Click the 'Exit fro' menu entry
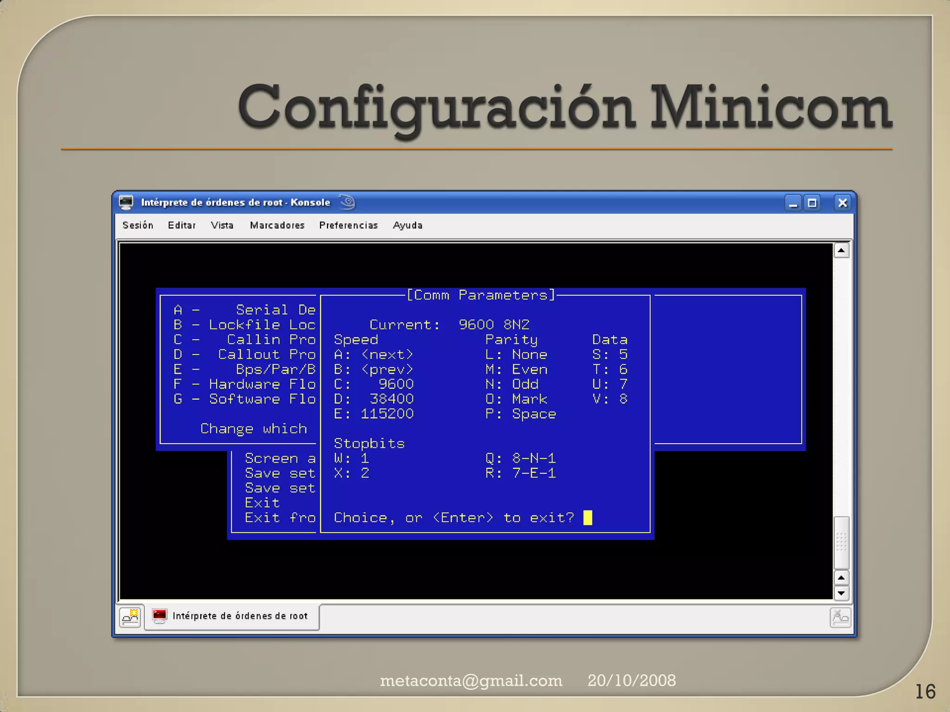Screen dimensions: 950x712 tap(280, 518)
